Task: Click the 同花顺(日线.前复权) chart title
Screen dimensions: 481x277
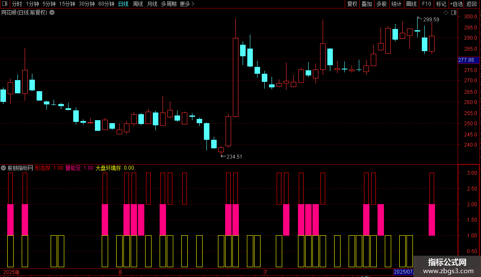Action: [x=24, y=13]
